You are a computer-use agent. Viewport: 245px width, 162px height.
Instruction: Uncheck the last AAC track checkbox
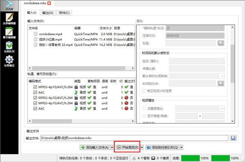click(35, 108)
